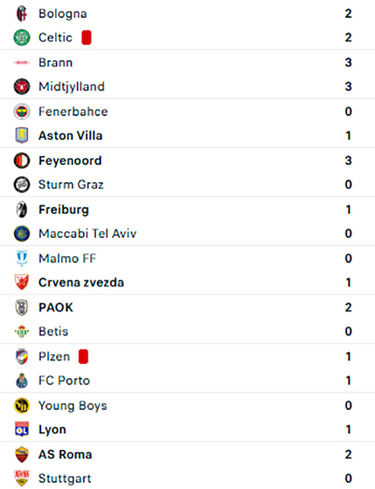Click the Freiburg club crest
The image size is (375, 489).
pyautogui.click(x=22, y=210)
